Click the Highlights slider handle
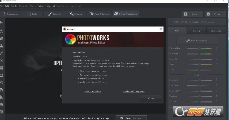Viewport: 229px width, 120px height. 199,91
